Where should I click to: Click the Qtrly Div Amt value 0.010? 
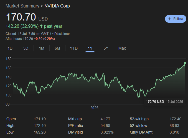(x=174, y=132)
